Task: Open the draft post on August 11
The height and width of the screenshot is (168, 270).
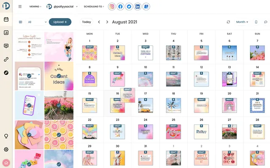Action: pyautogui.click(x=174, y=79)
